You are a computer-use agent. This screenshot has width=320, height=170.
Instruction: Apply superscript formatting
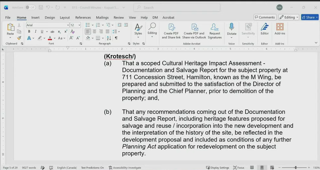[66, 32]
